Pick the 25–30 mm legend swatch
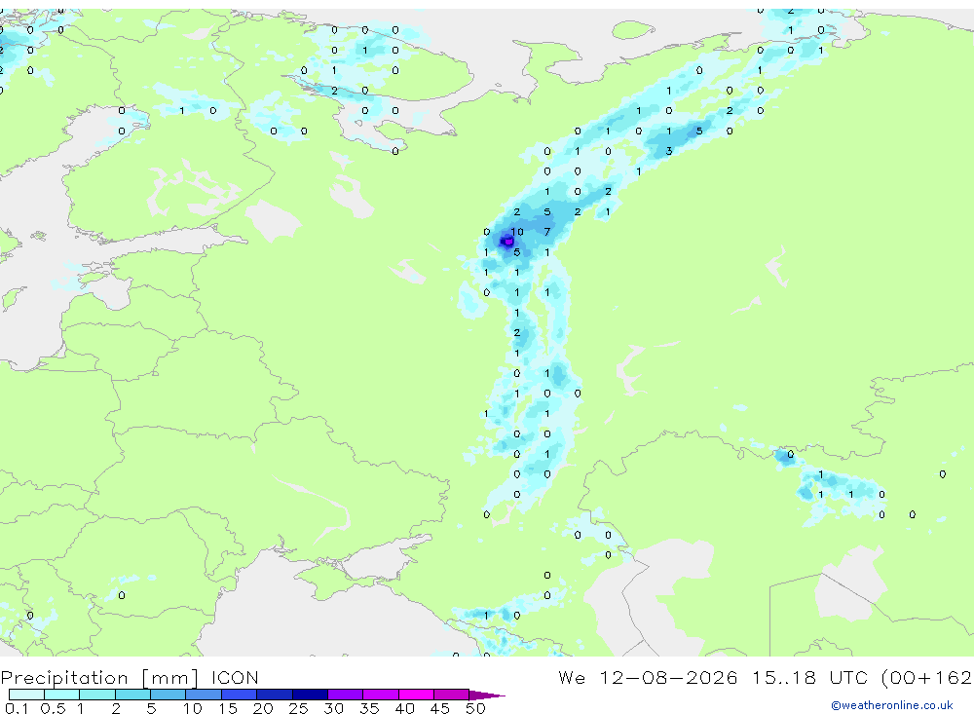Screen dimensions: 974x714 coord(310,695)
